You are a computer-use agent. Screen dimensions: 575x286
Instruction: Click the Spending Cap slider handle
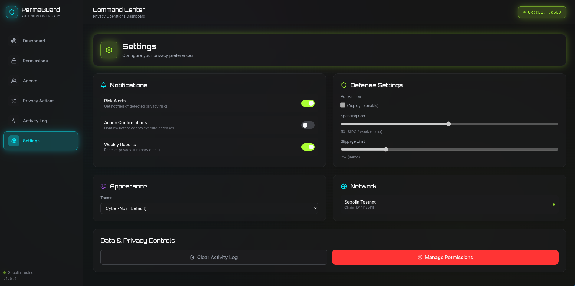448,124
